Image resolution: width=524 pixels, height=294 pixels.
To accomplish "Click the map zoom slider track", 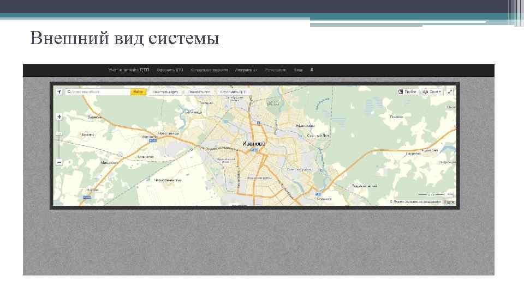I will [x=59, y=139].
